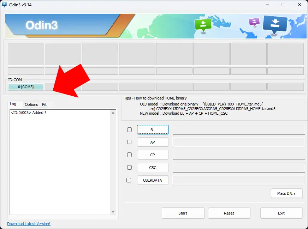Click the large blue download icon in banner

pos(275,25)
